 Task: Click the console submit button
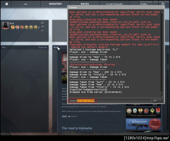158,101
